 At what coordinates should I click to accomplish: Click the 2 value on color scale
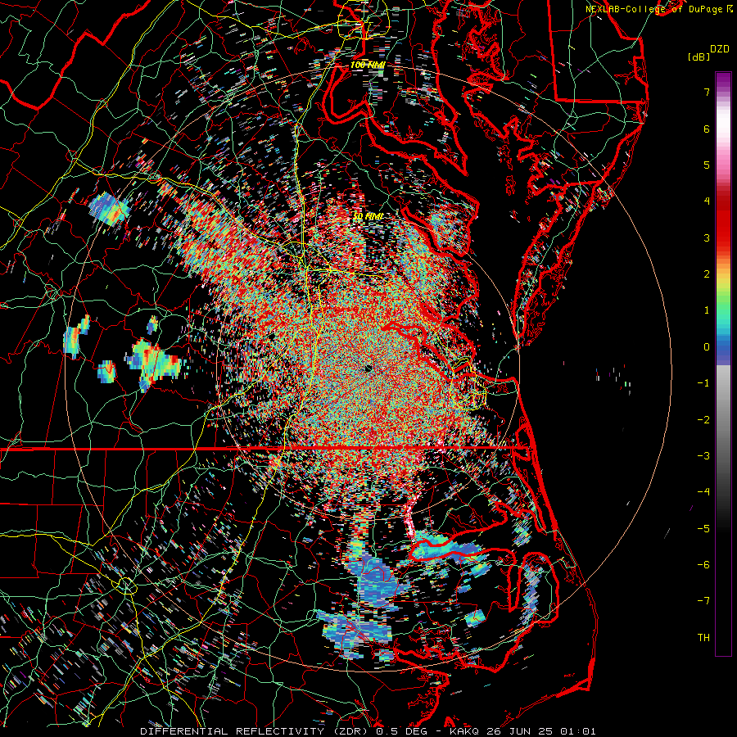(707, 274)
